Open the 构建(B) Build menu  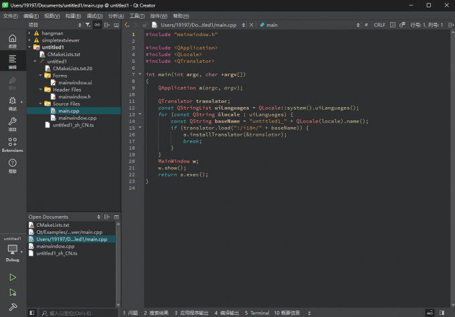point(74,15)
